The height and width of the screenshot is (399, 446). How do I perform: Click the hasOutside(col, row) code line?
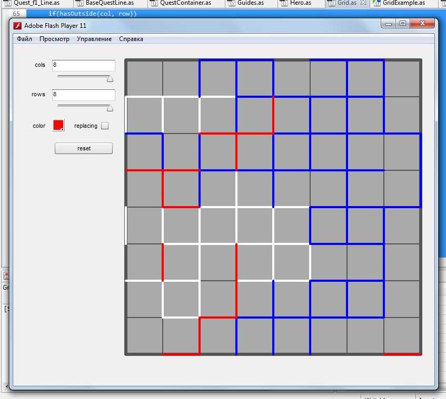[x=93, y=14]
